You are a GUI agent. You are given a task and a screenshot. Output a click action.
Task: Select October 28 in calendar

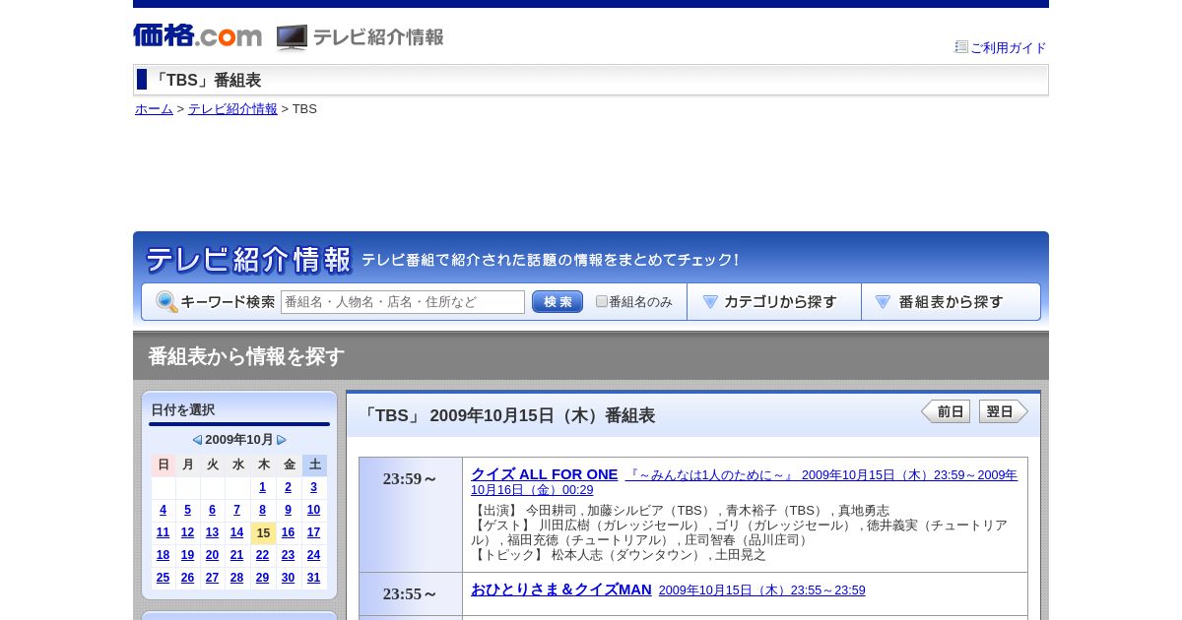[x=236, y=578]
